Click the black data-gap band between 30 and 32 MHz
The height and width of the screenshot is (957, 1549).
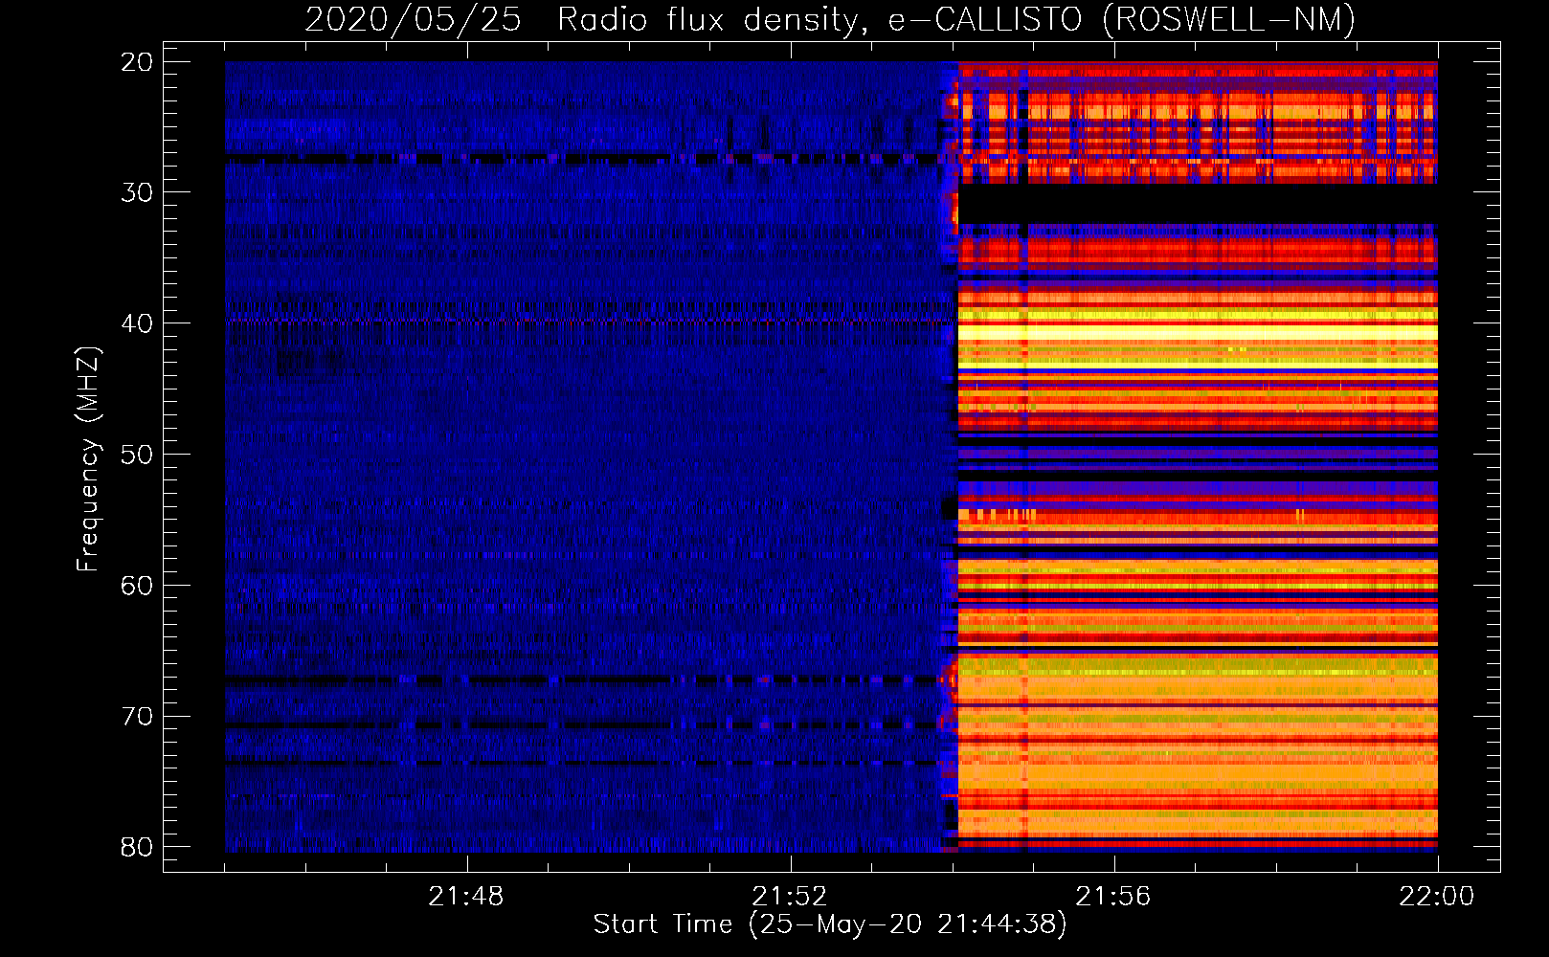coord(1198,204)
